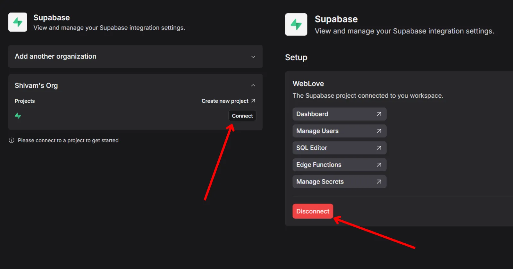Open the Create new project link
The image size is (513, 269).
(x=228, y=101)
